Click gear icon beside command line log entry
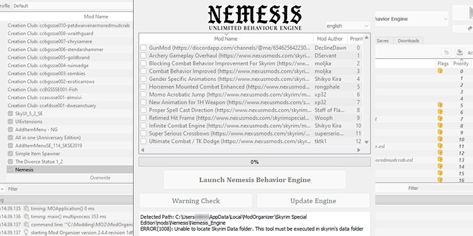 tap(26, 225)
